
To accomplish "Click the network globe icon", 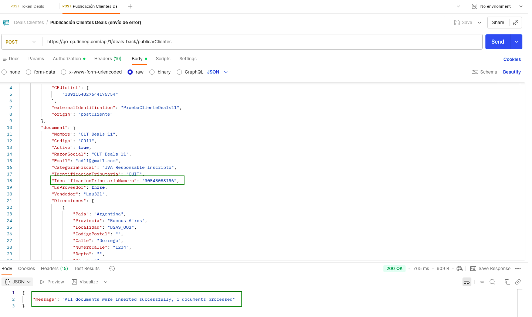I will click(460, 269).
